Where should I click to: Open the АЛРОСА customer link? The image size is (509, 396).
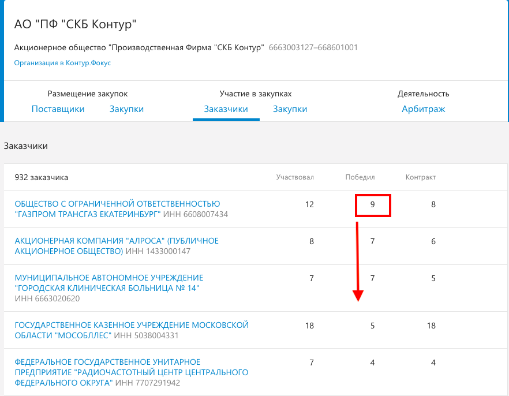pos(117,246)
